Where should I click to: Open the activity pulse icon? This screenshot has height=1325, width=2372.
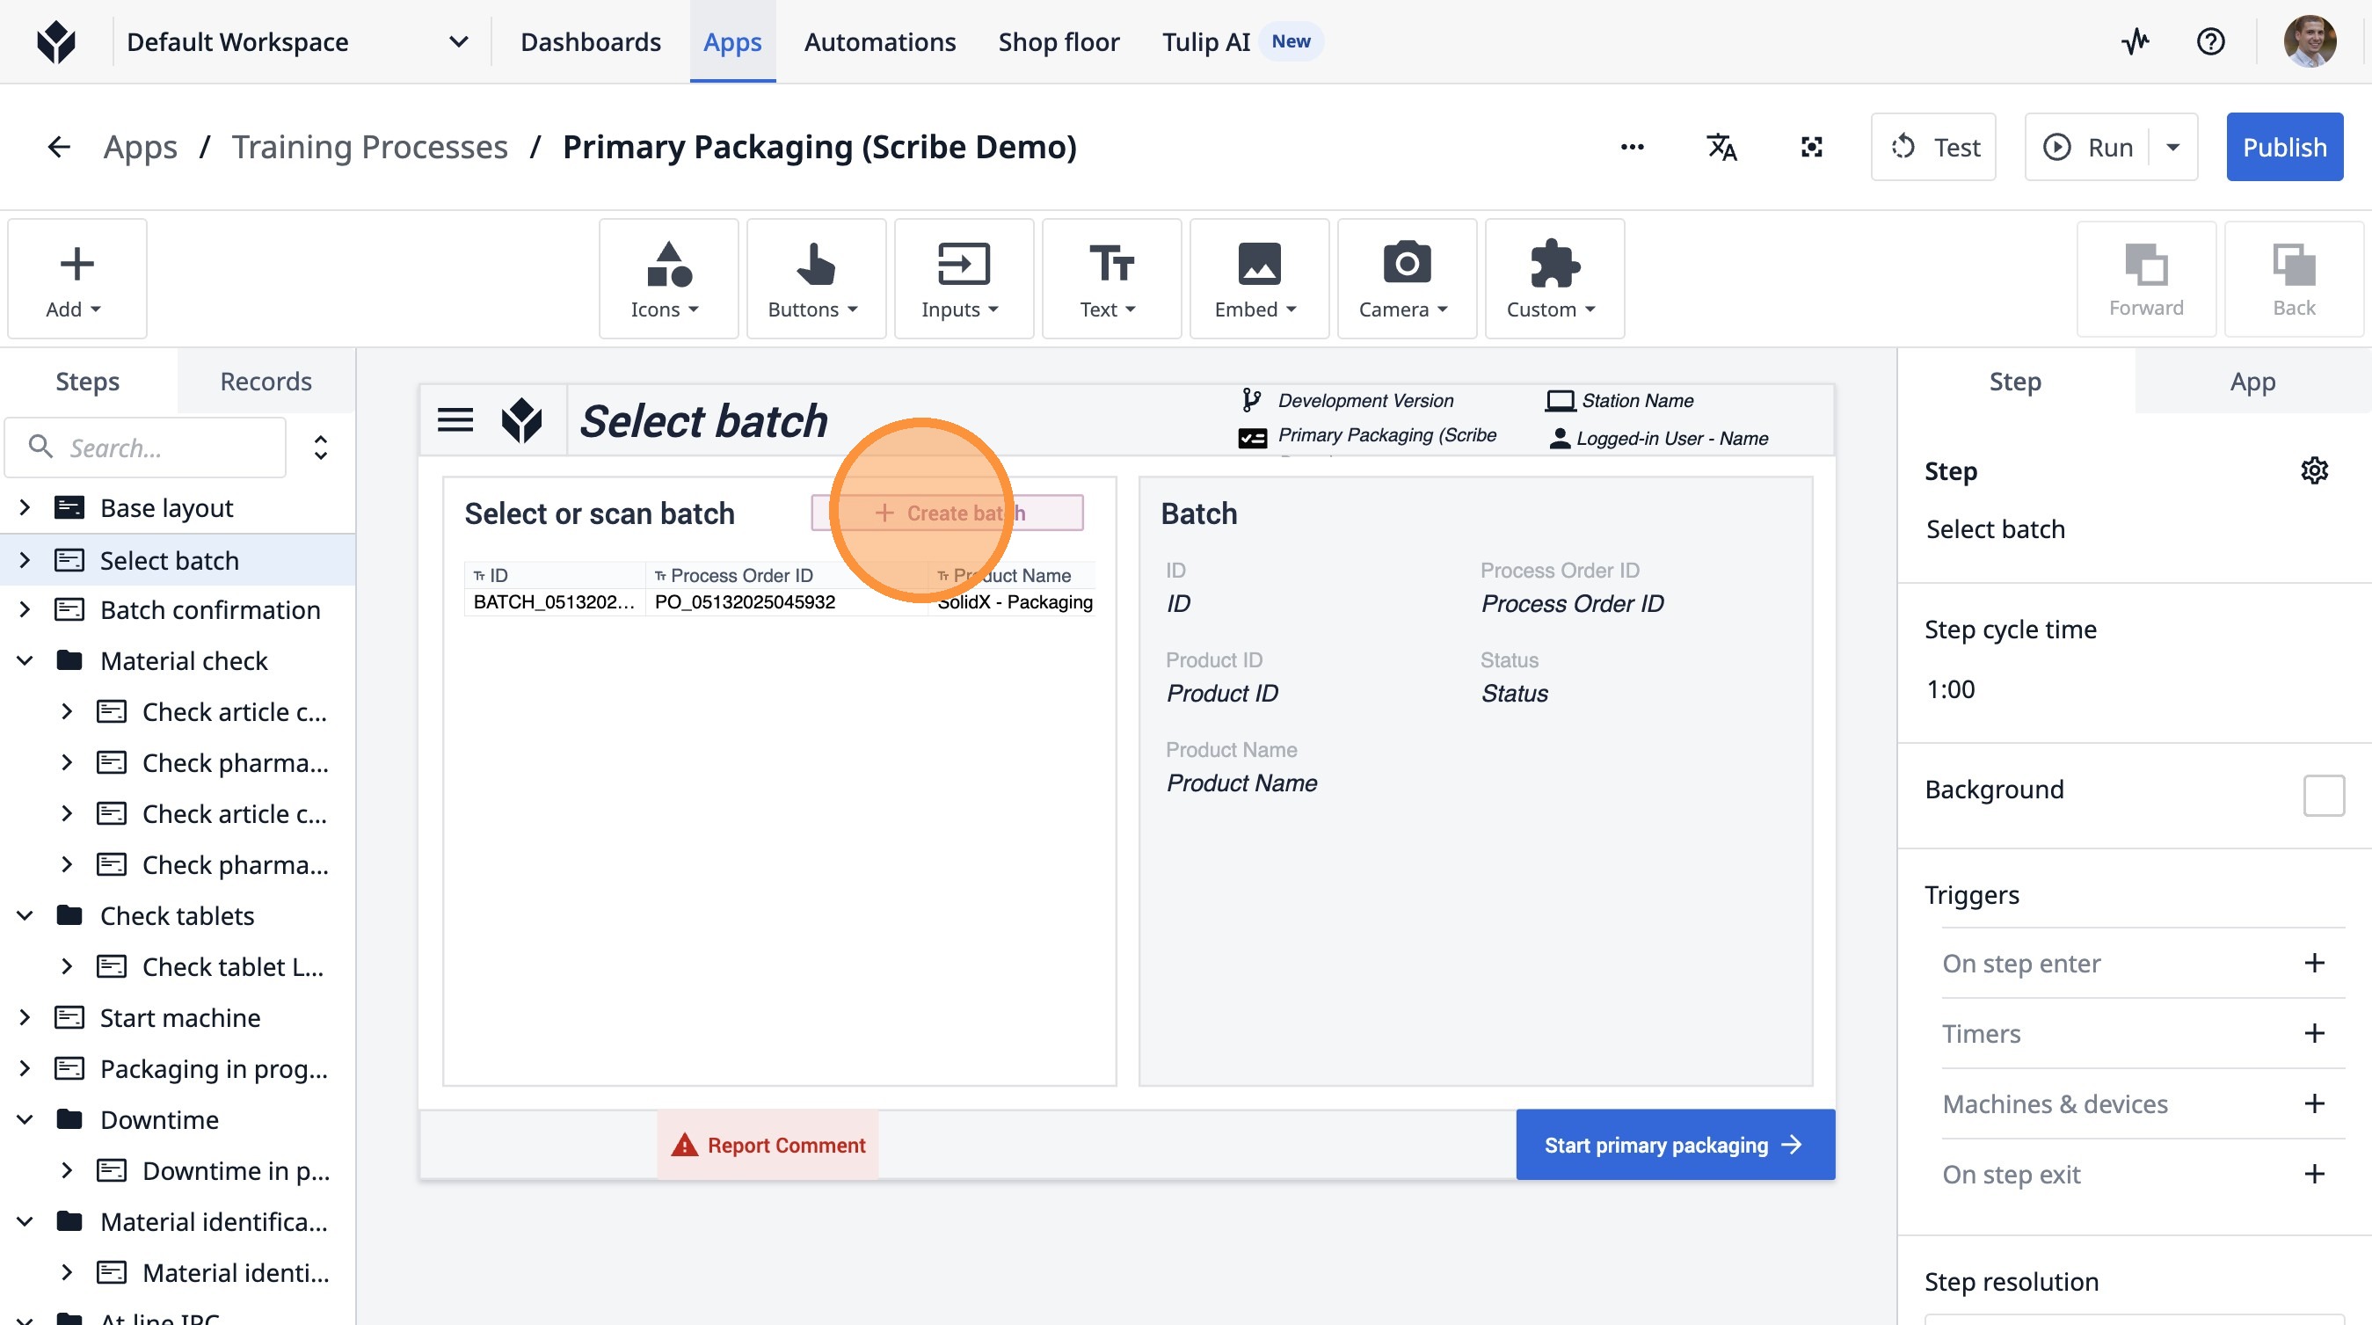(2136, 41)
